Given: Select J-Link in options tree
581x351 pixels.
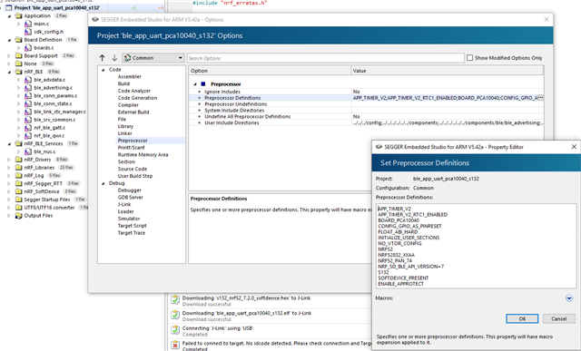Looking at the screenshot, I should click(x=124, y=204).
